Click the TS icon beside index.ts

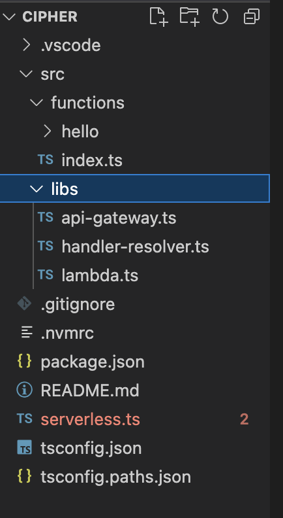coord(46,160)
